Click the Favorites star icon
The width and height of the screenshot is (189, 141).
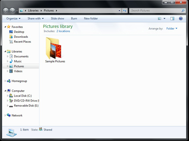click(x=8, y=26)
